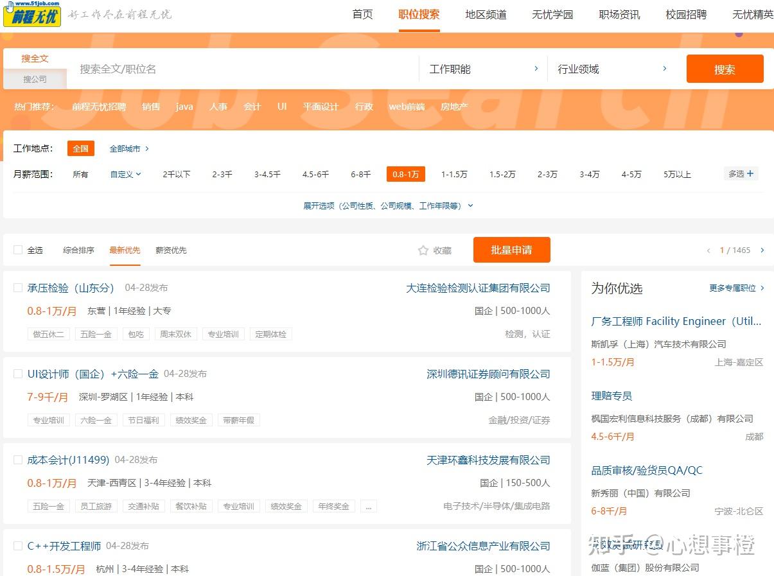Select the 全国 location button
The height and width of the screenshot is (576, 774).
[x=81, y=148]
